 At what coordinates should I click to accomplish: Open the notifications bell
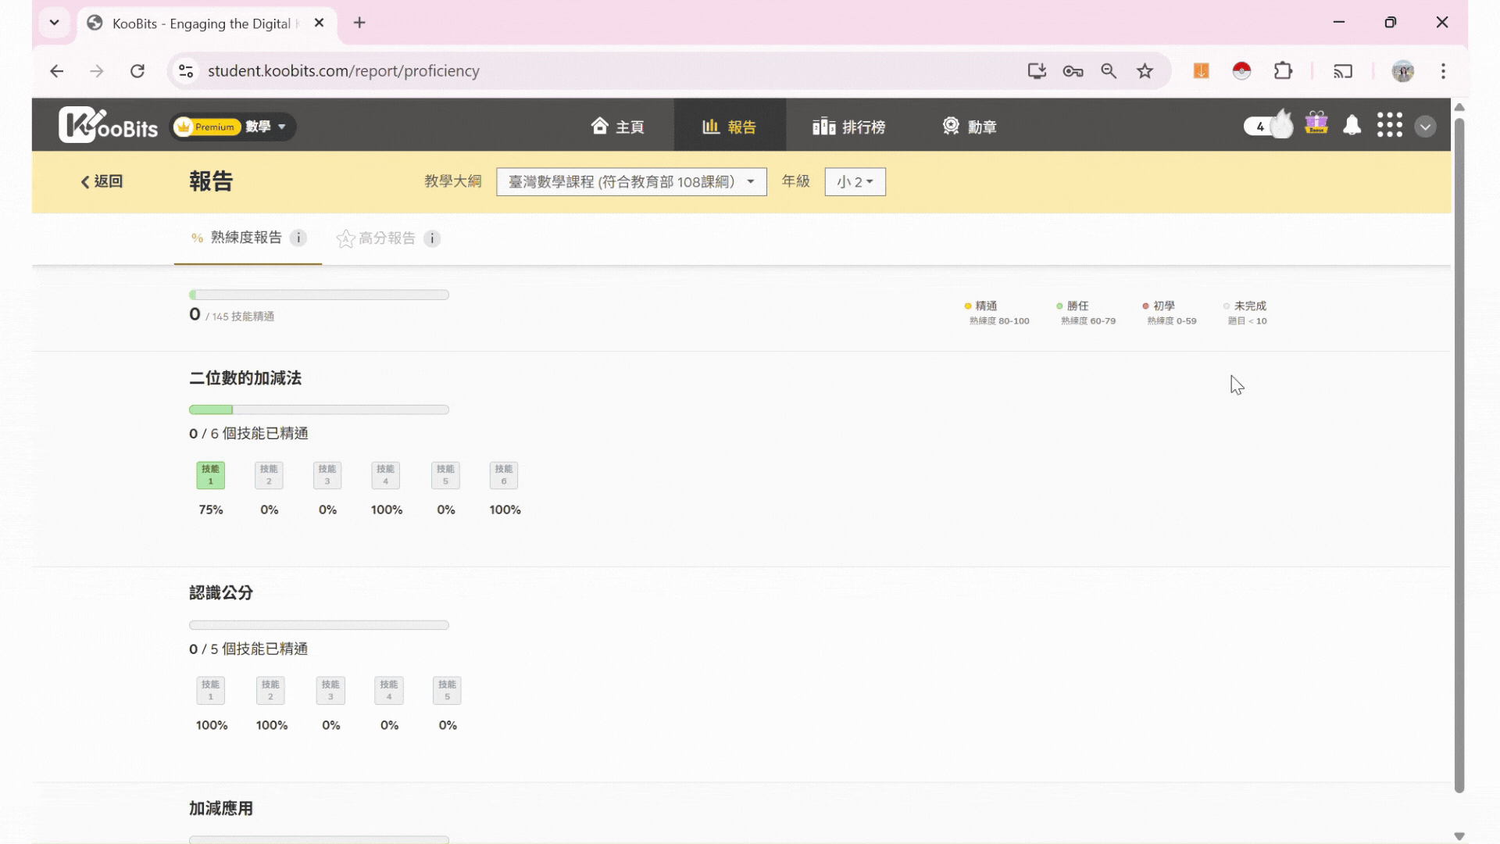coord(1352,125)
